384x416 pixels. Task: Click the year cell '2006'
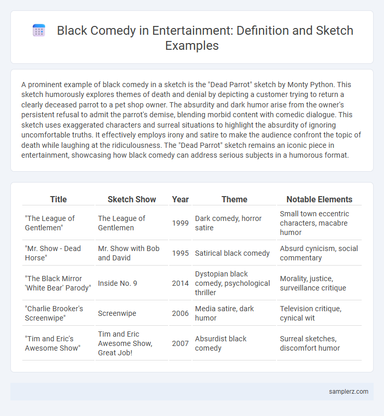click(x=180, y=313)
